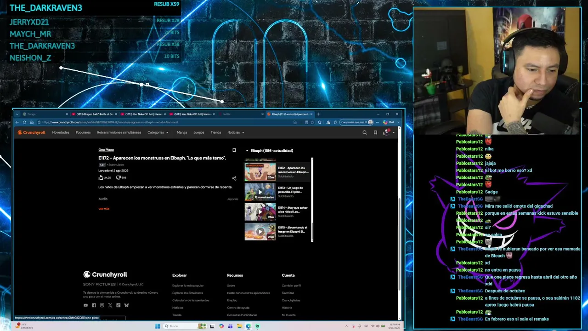This screenshot has height=331, width=588.
Task: Open the One Piece series link
Action: tap(106, 150)
